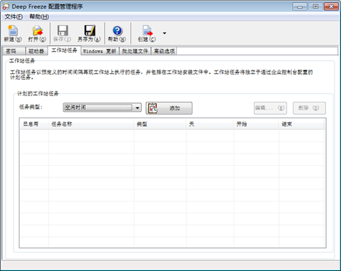This screenshot has height=271, width=341.
Task: Open the 批处理文件 tab
Action: pyautogui.click(x=135, y=51)
